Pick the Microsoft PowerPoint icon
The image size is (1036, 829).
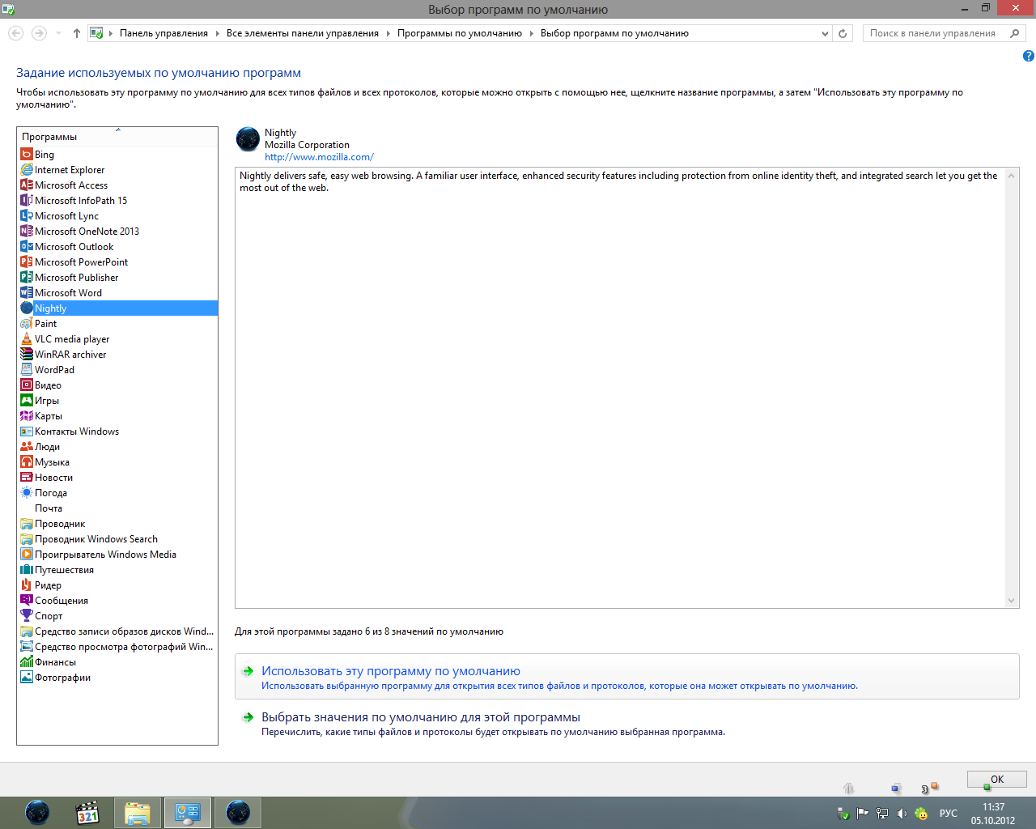(x=27, y=262)
